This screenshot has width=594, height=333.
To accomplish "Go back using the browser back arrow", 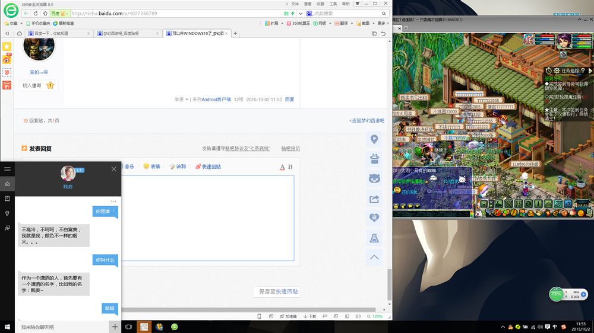I will (26, 13).
